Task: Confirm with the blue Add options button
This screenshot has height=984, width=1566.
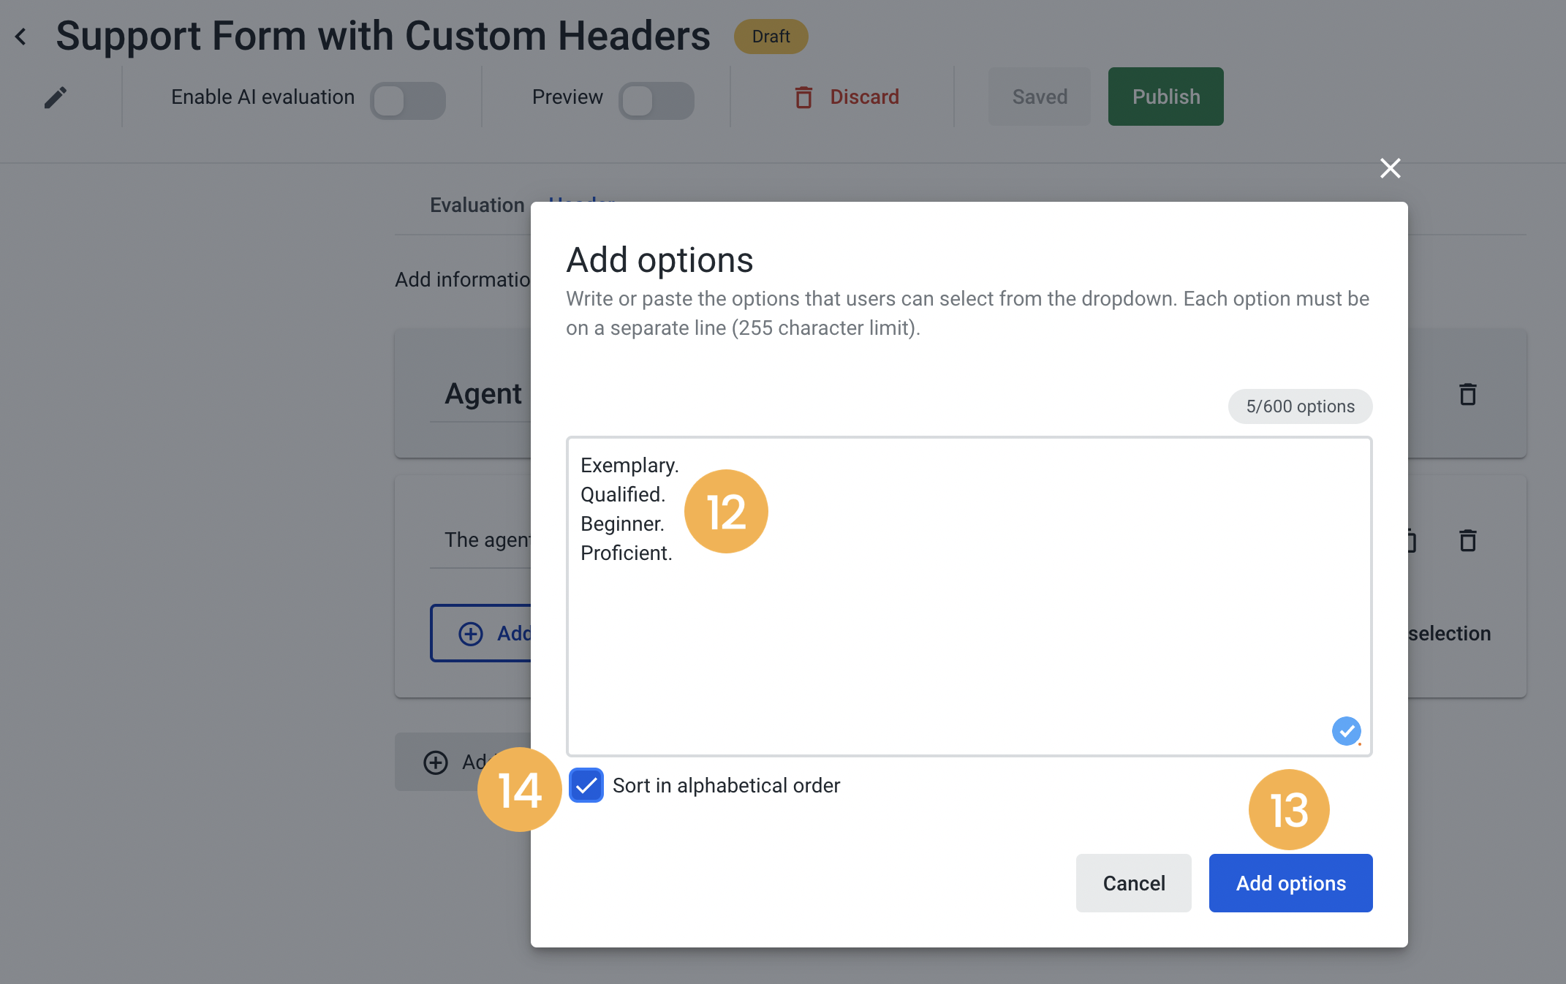Action: click(1290, 883)
